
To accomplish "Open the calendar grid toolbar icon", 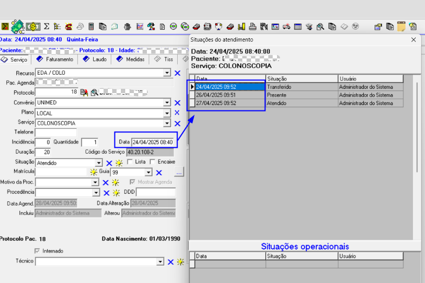I will point(298,27).
